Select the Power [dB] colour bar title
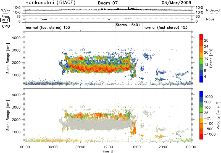 point(211,58)
